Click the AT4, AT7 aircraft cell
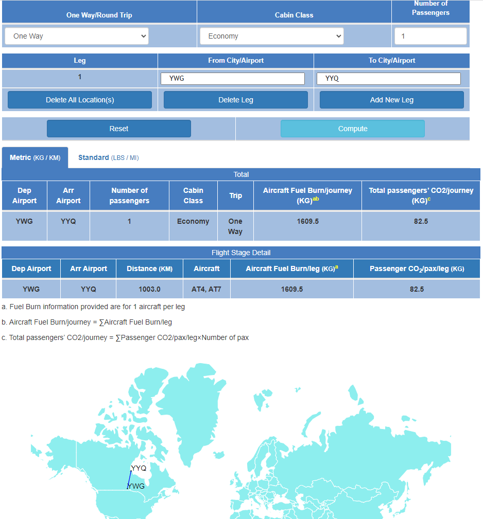The width and height of the screenshot is (483, 519). pyautogui.click(x=206, y=289)
